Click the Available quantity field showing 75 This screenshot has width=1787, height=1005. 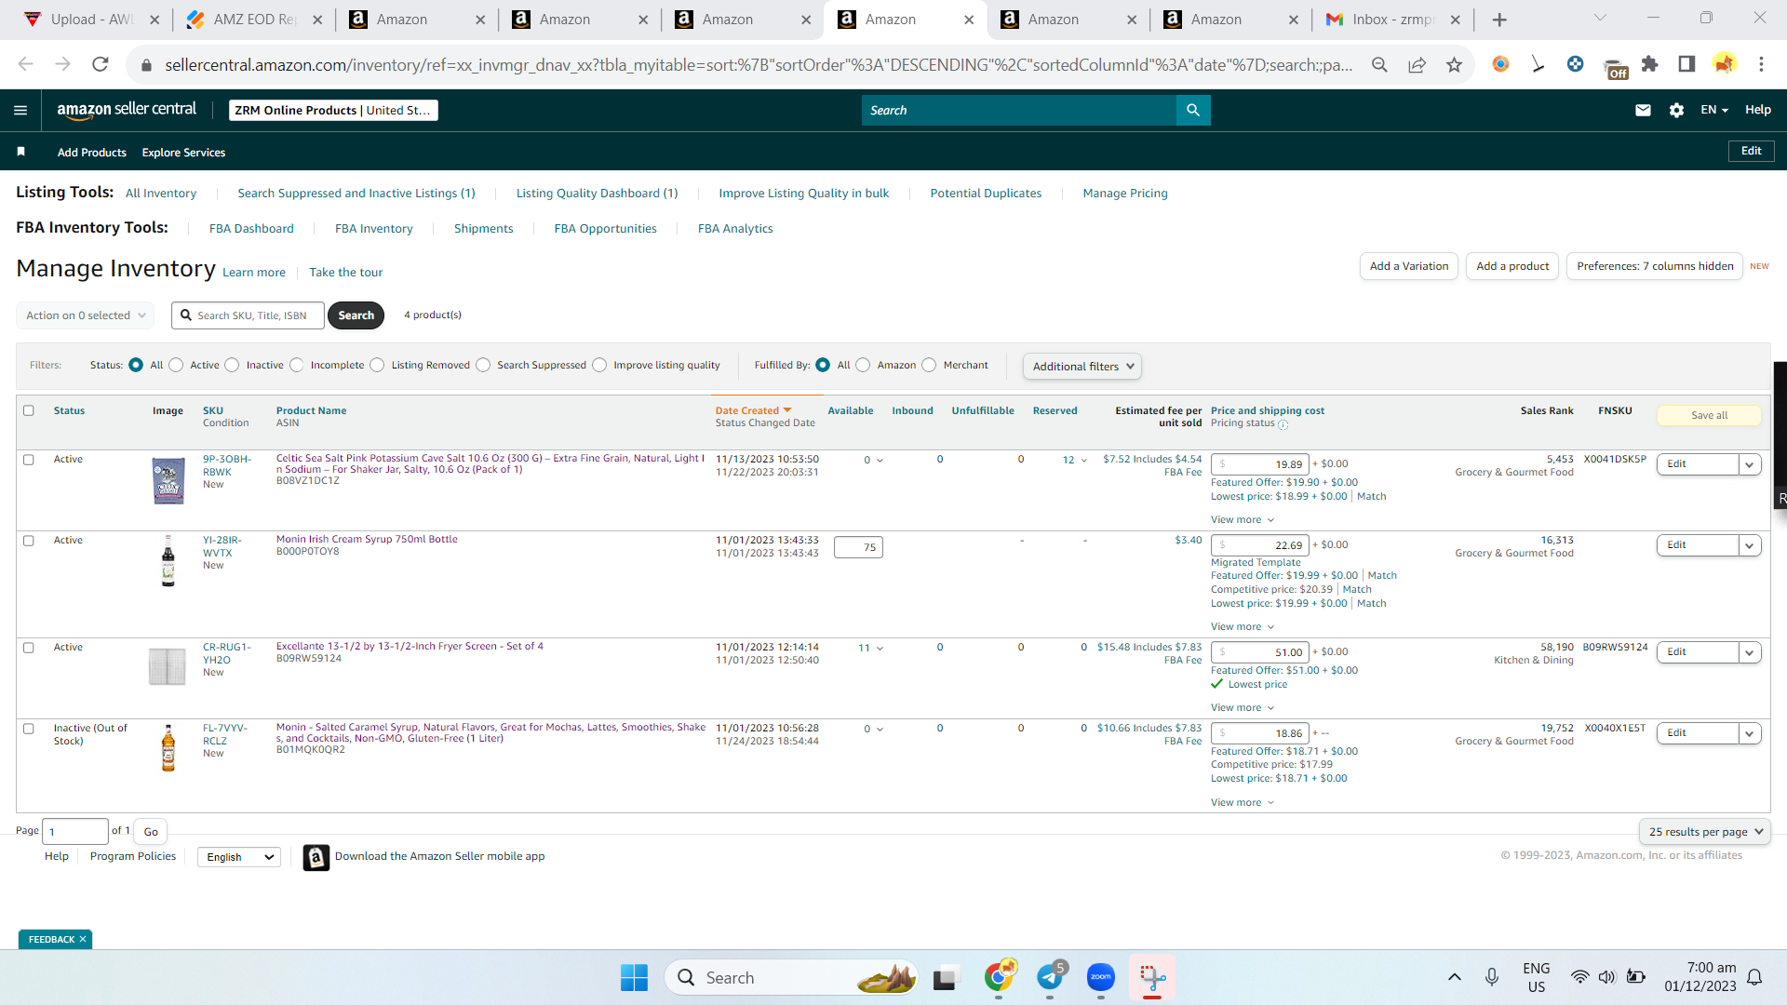tap(858, 547)
